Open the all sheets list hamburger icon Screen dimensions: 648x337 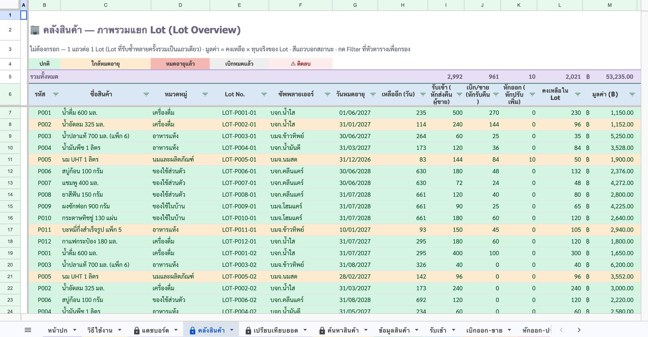(x=28, y=330)
